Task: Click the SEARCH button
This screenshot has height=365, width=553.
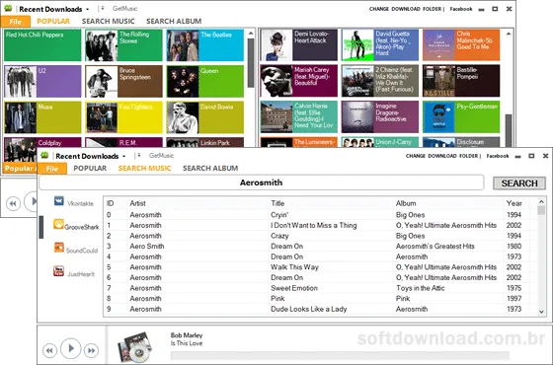Action: (x=519, y=183)
